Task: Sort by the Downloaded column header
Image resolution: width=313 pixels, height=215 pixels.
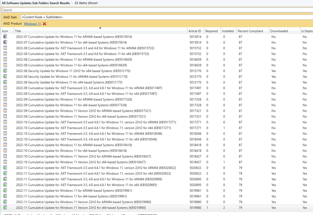Action: [285, 31]
